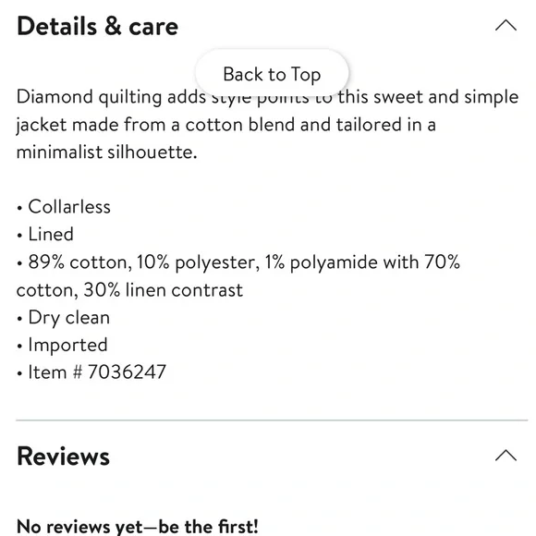The height and width of the screenshot is (536, 536).
Task: Click the 'tailored in a' text
Action: point(386,125)
